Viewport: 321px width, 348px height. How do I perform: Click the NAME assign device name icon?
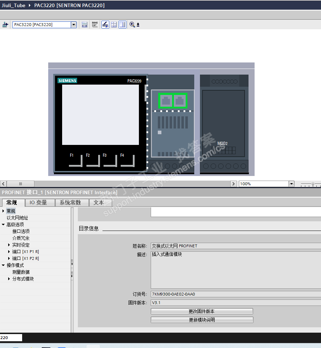(95, 25)
